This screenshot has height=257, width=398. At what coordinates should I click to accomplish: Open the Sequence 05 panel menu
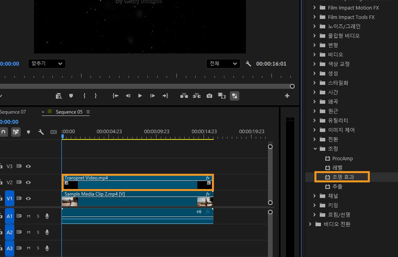click(x=88, y=112)
